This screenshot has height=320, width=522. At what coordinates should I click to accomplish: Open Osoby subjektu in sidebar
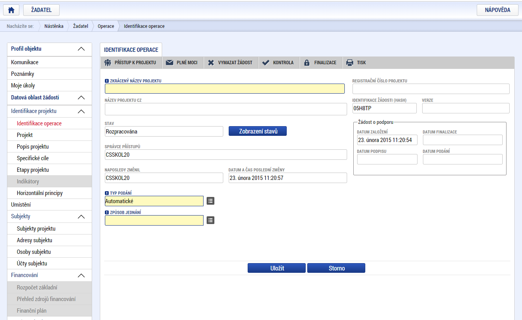coord(50,252)
